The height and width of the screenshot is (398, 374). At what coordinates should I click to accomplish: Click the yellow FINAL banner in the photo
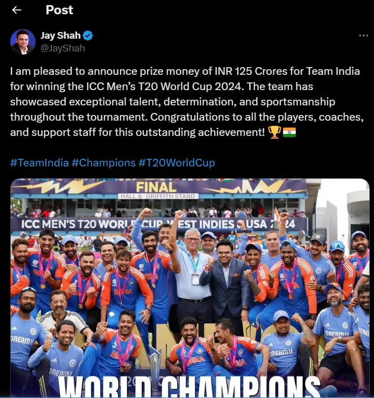[x=156, y=187]
